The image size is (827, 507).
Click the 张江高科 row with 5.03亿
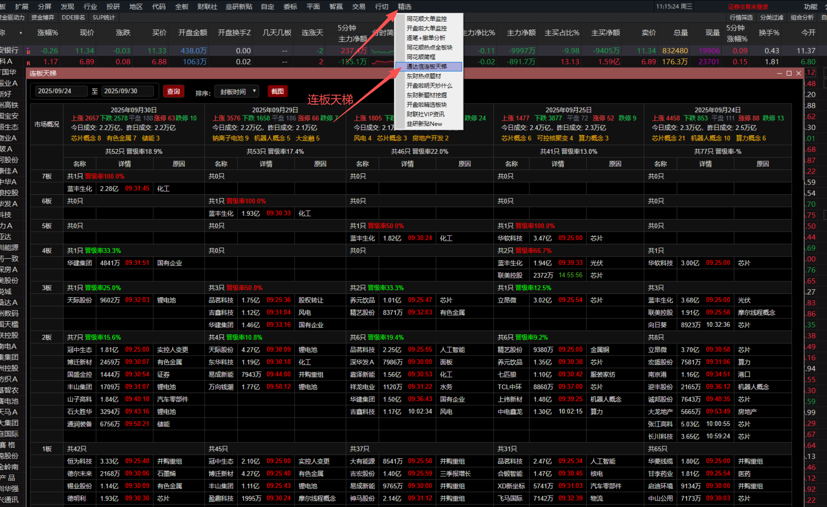click(x=660, y=424)
